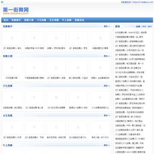Click the 第一街舞网 site logo

[x=16, y=11]
